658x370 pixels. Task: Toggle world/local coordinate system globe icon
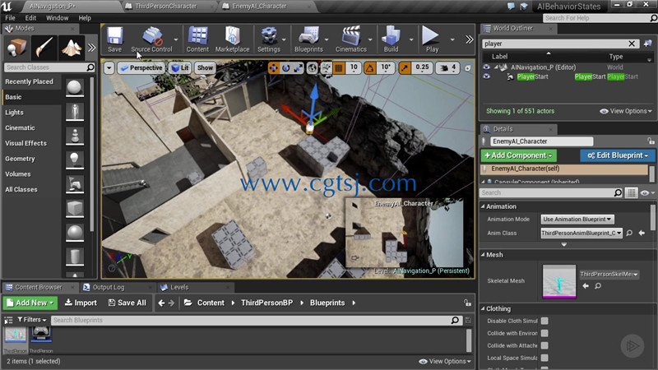coord(312,68)
